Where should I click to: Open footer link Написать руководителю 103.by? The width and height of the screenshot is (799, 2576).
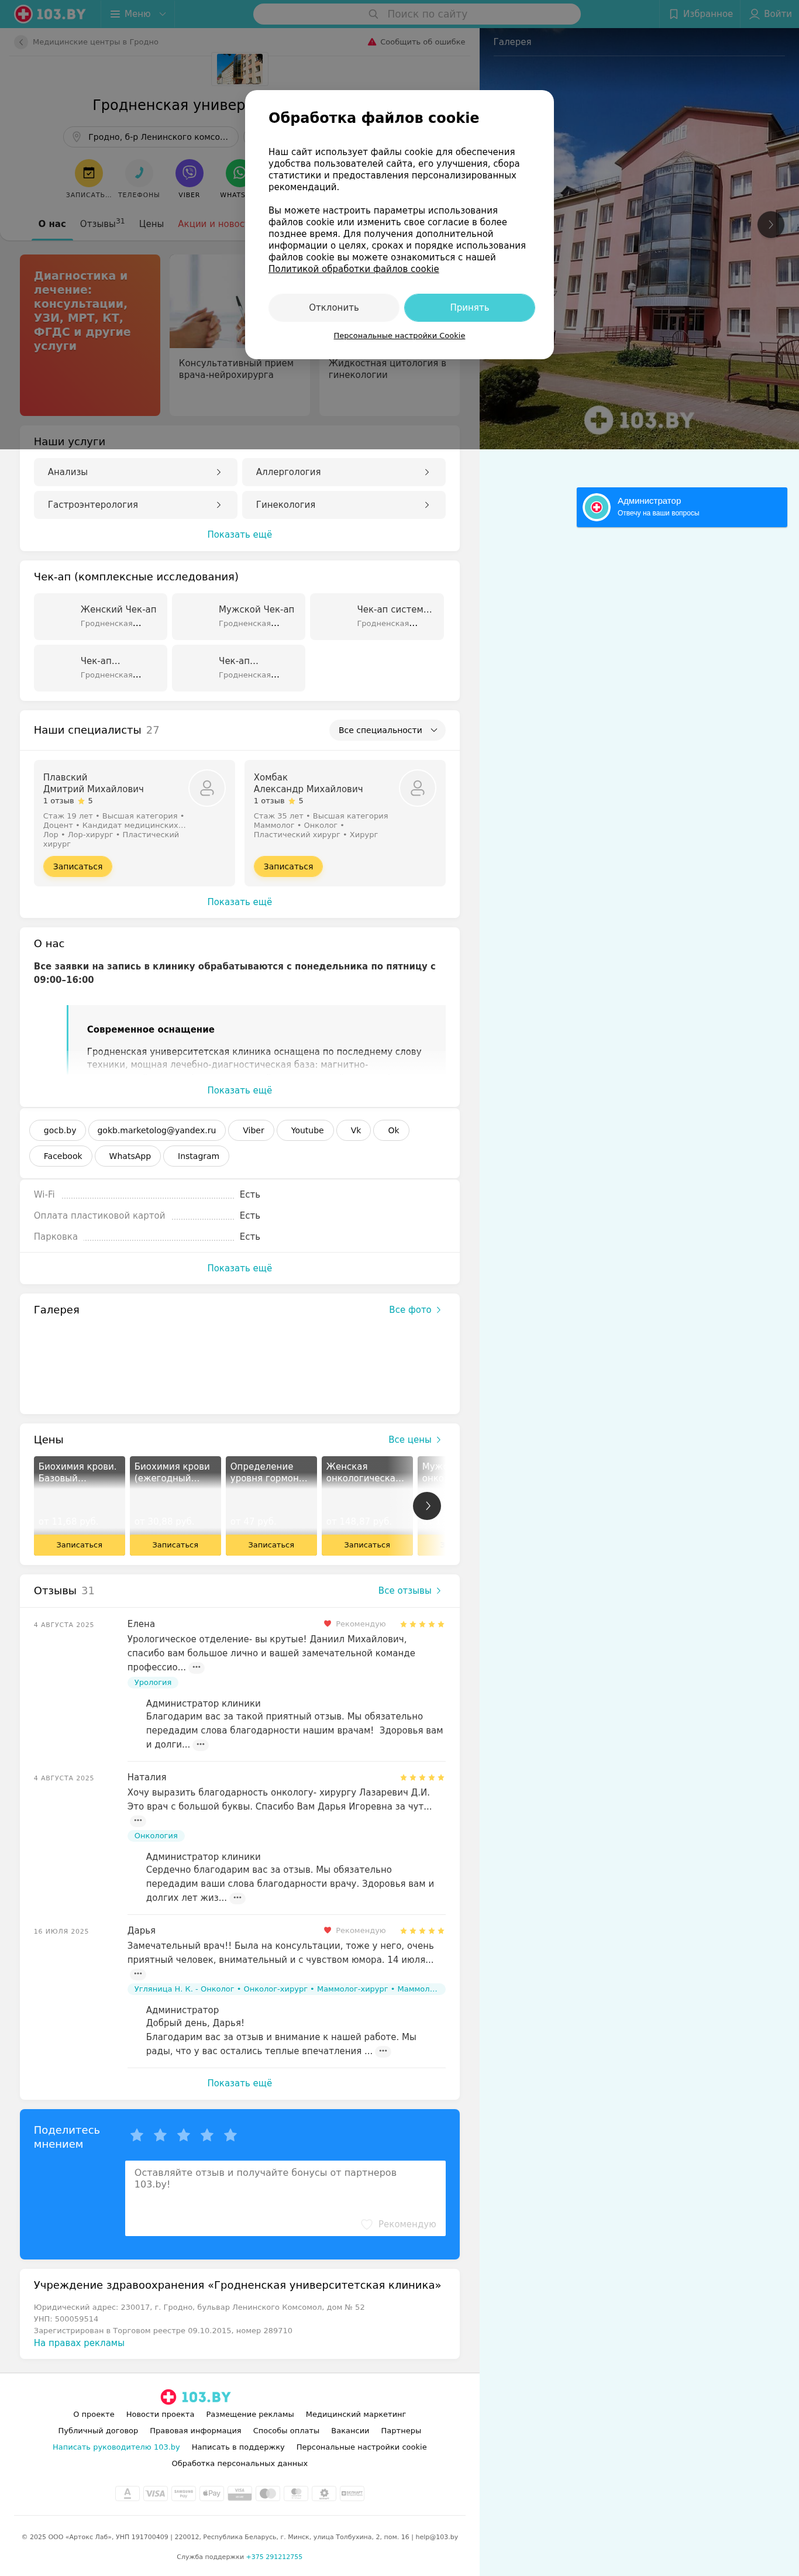(116, 2447)
